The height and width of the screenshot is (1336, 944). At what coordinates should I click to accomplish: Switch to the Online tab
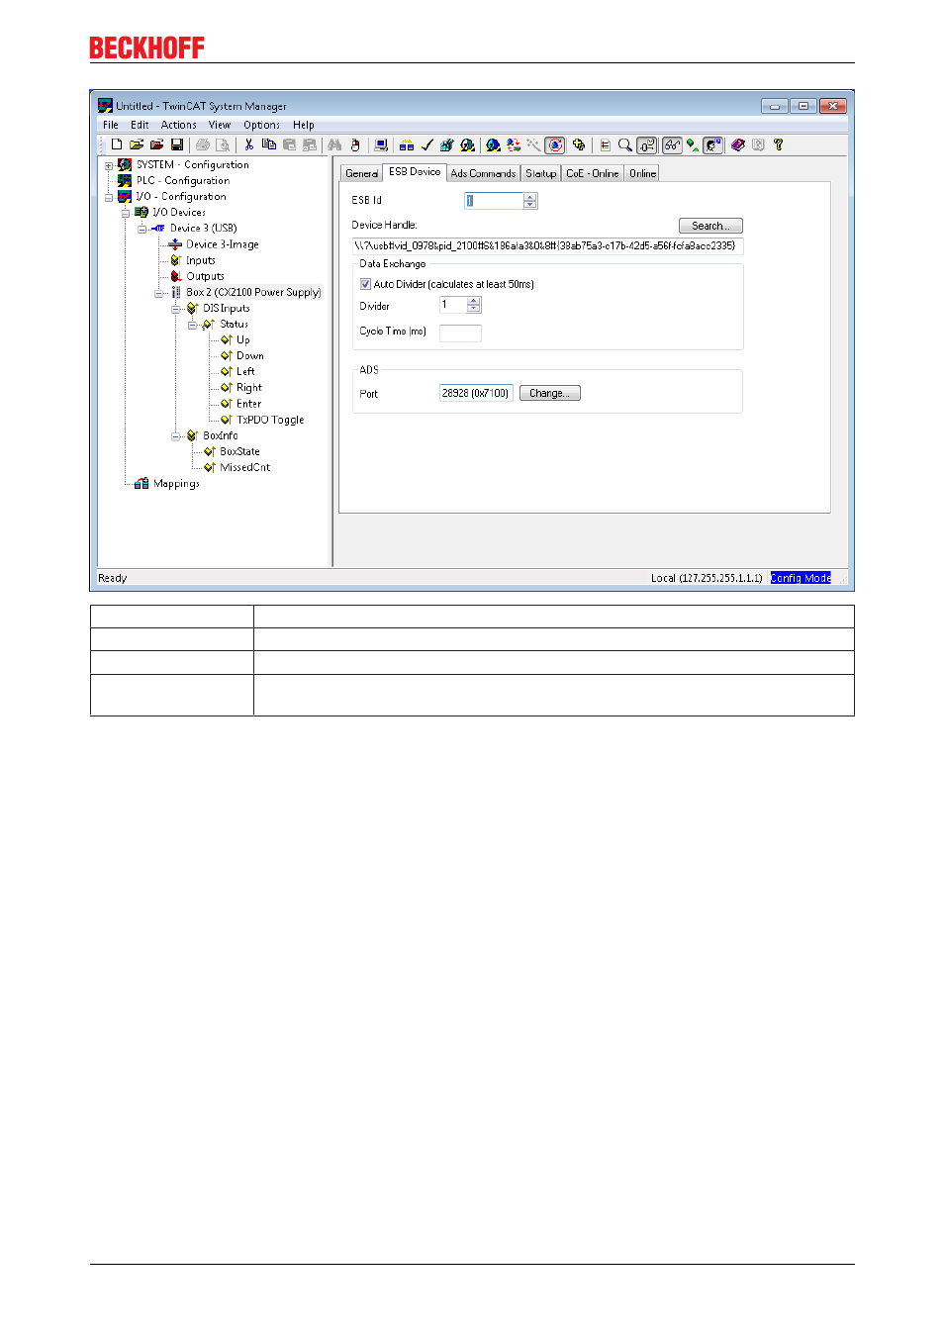(x=643, y=173)
